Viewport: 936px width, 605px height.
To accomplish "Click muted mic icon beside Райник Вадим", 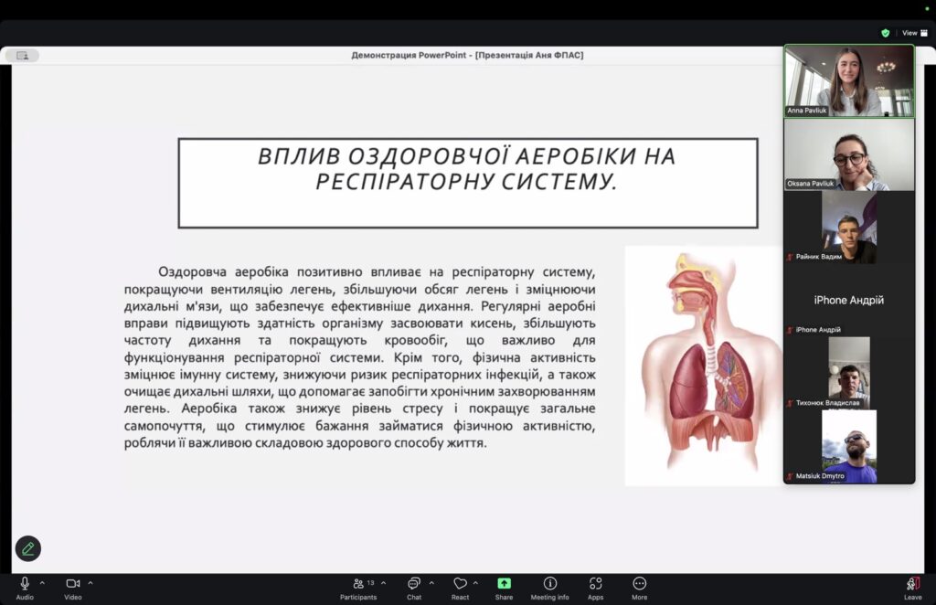I will pos(790,257).
